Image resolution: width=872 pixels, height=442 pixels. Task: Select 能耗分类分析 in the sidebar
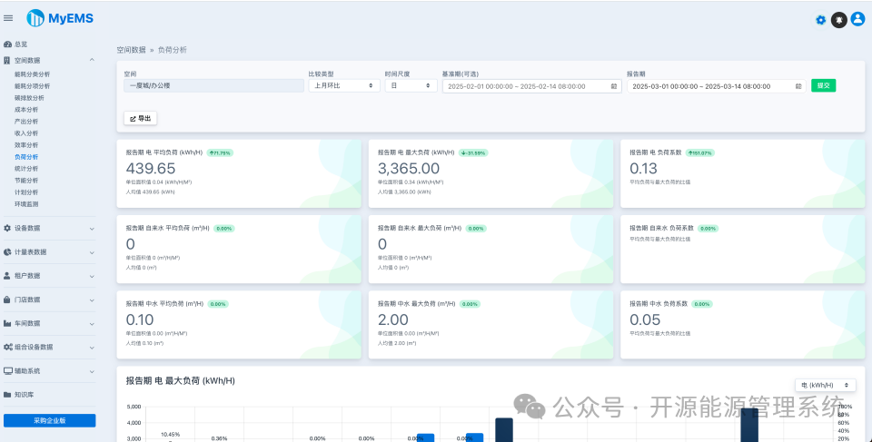pyautogui.click(x=33, y=74)
